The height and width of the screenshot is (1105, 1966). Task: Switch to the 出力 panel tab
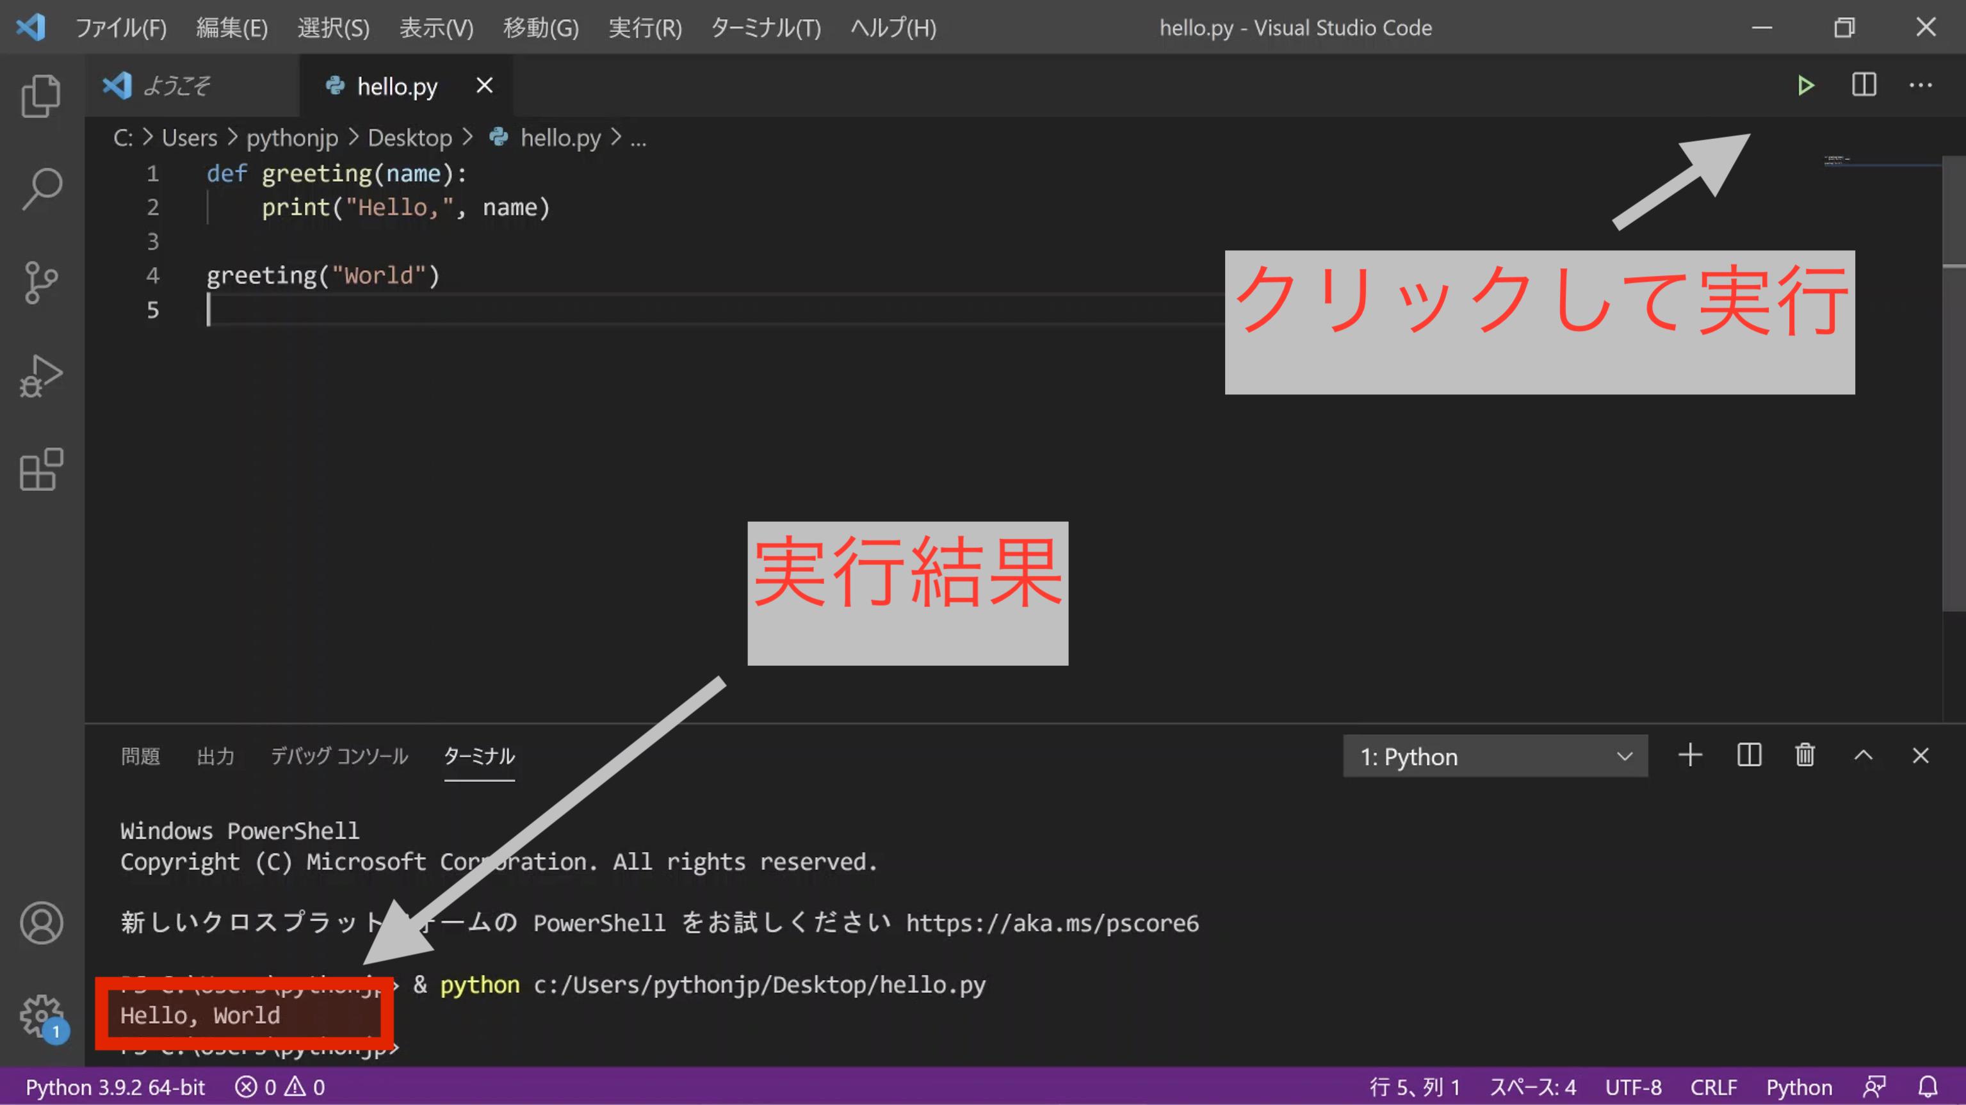click(216, 756)
